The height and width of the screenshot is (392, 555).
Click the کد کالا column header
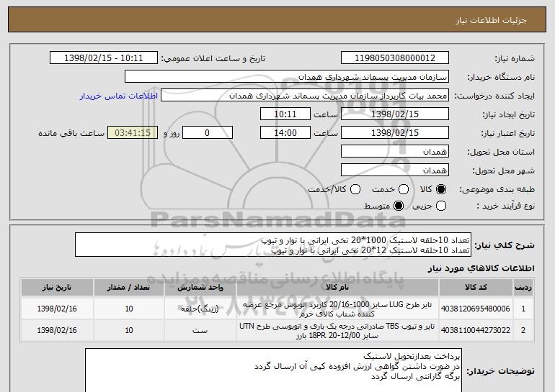(x=476, y=288)
